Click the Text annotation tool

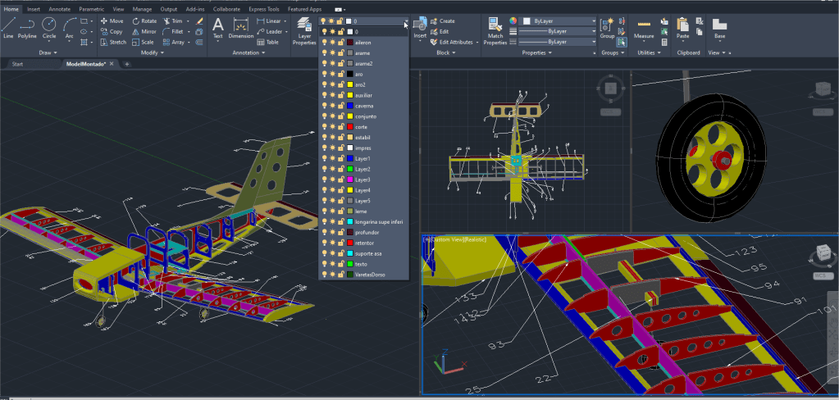pos(218,28)
